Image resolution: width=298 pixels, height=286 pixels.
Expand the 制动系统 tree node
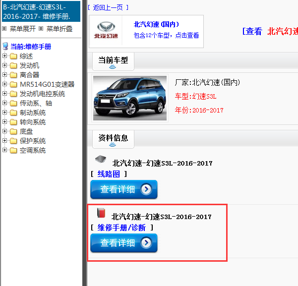point(5,113)
